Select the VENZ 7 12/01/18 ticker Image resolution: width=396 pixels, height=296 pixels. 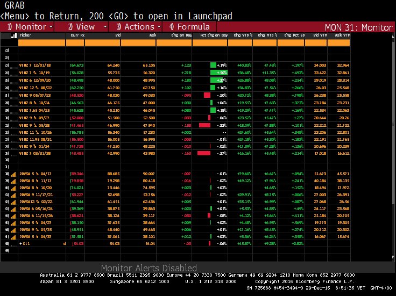(35, 66)
